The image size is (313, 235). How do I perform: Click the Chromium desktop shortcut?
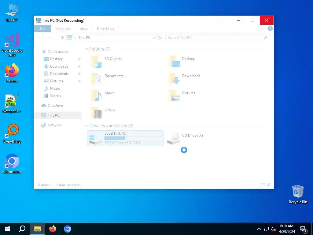(x=12, y=164)
